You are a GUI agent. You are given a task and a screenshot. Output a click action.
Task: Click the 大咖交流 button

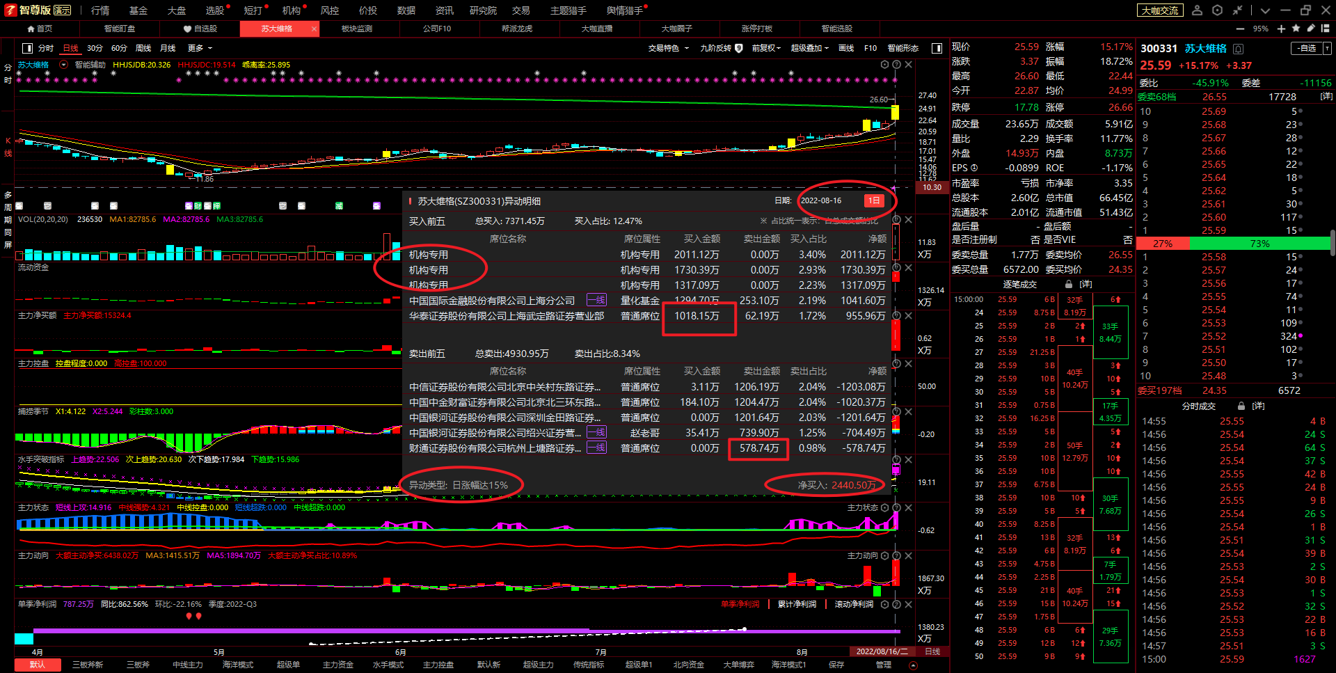1160,10
